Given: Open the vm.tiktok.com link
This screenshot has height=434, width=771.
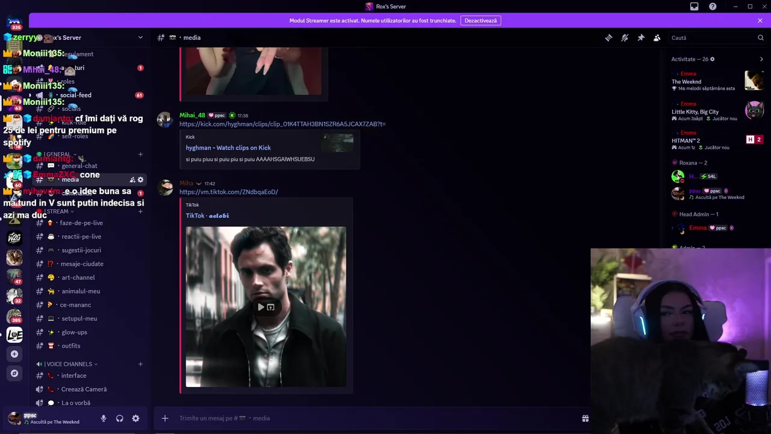Looking at the screenshot, I should [x=229, y=192].
